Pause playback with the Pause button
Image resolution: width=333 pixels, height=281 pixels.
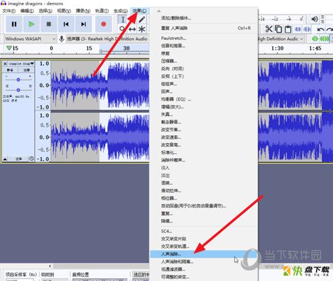pyautogui.click(x=14, y=24)
